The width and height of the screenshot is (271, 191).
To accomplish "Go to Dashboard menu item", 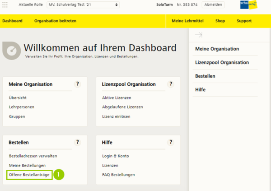I will coord(13,21).
